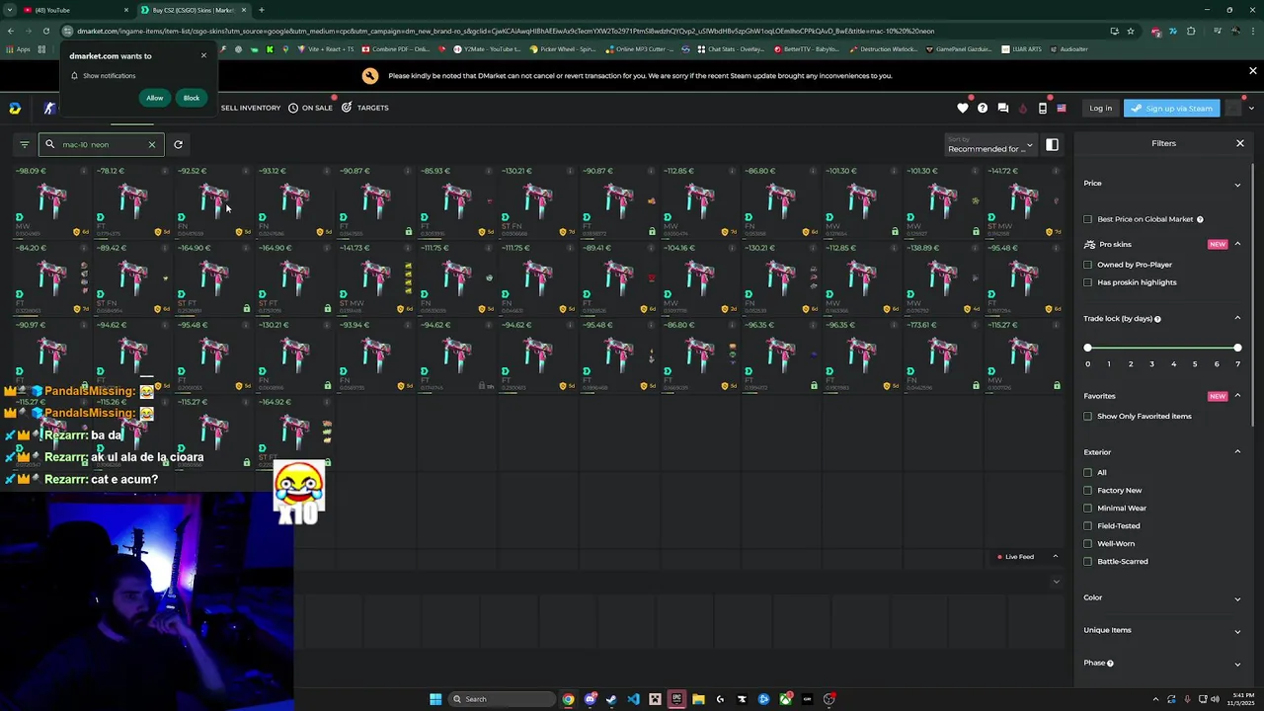This screenshot has height=711, width=1264.
Task: Refresh the item list
Action: [x=178, y=144]
